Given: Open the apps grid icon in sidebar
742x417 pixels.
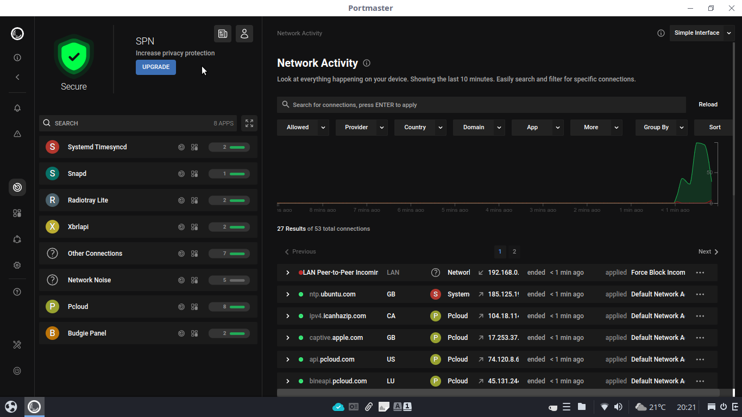Looking at the screenshot, I should coord(17,213).
